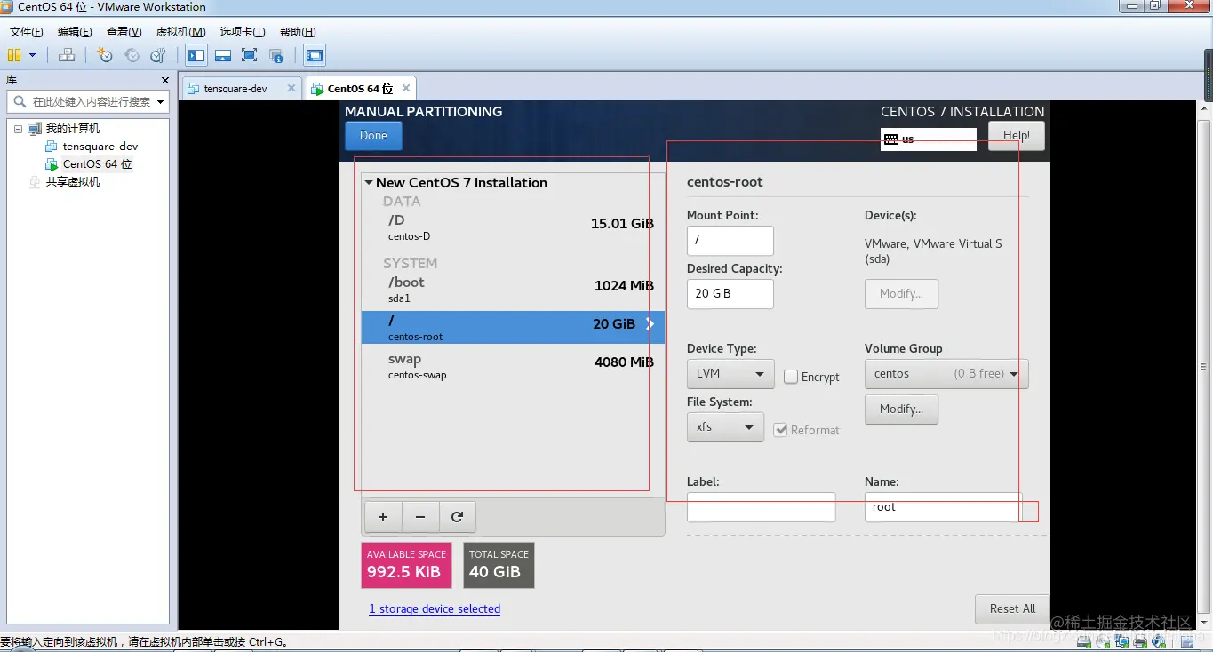Remove selected mount point with minus

click(420, 517)
